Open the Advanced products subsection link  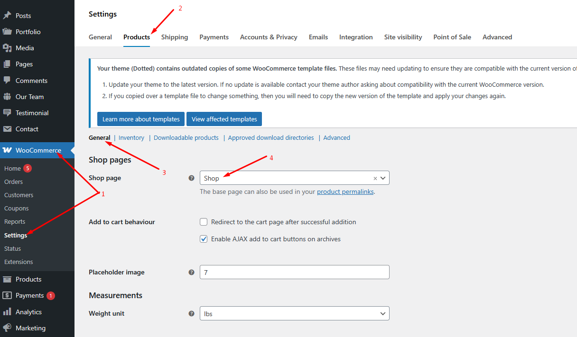click(x=337, y=138)
